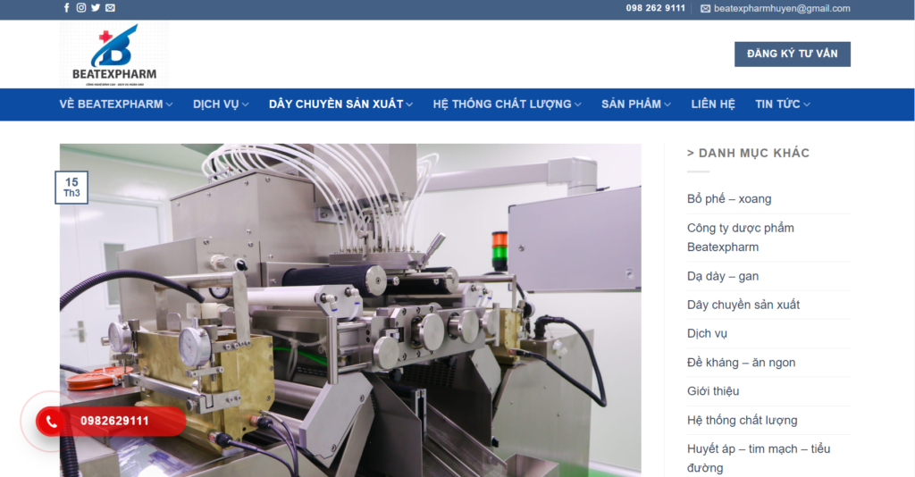Open the TIN TỨC menu
915x477 pixels.
pos(782,105)
